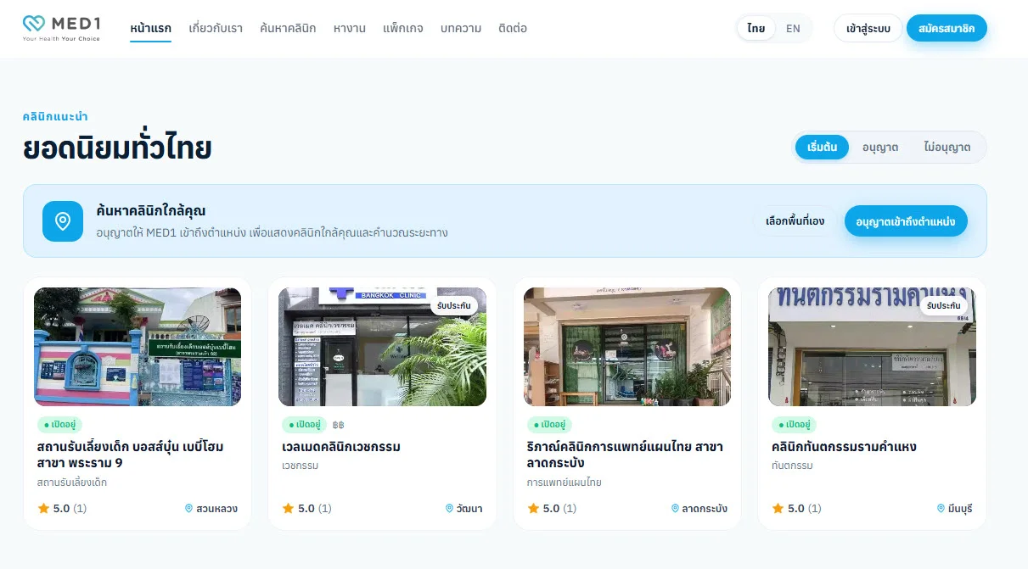Click เปิดอยู่ badge on บอสส์มุ่น card
The width and height of the screenshot is (1028, 569).
(x=59, y=424)
